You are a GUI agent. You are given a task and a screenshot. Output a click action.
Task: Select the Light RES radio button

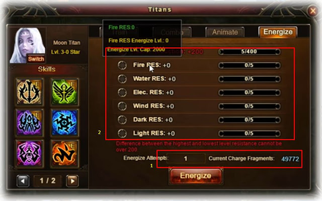click(x=122, y=133)
